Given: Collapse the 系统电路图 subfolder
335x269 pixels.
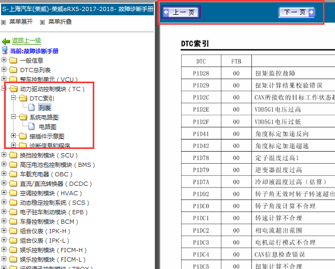Looking at the screenshot, I should [13, 116].
